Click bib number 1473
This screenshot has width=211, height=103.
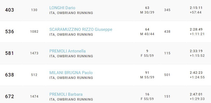(34, 53)
